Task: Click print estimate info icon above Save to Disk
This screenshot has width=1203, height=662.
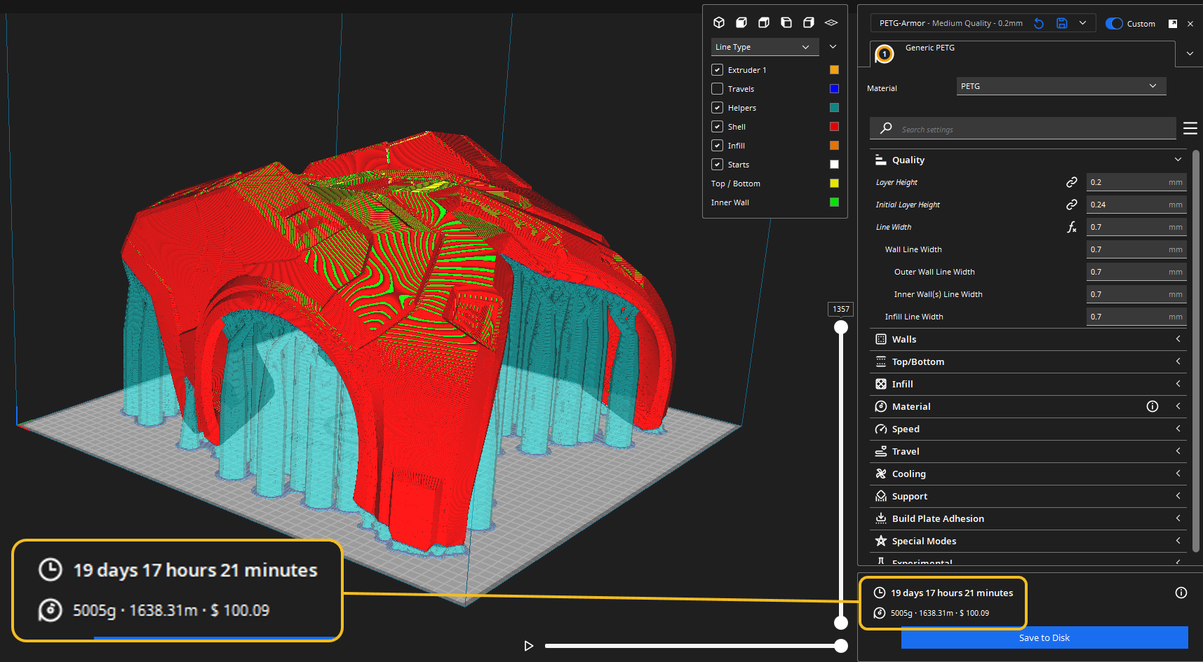Action: pos(1181,593)
